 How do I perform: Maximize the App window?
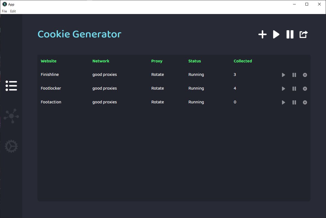pyautogui.click(x=307, y=4)
